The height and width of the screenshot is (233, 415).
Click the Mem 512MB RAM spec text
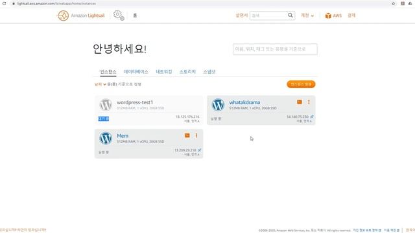[x=141, y=142]
